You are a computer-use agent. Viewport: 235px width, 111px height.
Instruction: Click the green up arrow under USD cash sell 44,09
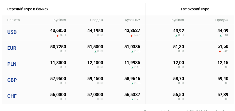coord(221,35)
